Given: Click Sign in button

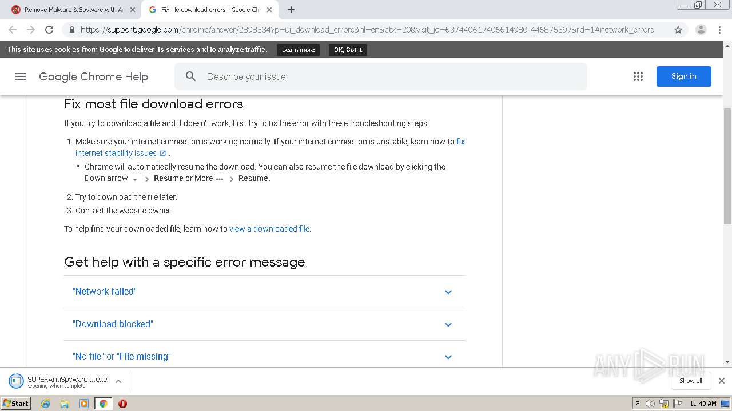Looking at the screenshot, I should point(684,76).
